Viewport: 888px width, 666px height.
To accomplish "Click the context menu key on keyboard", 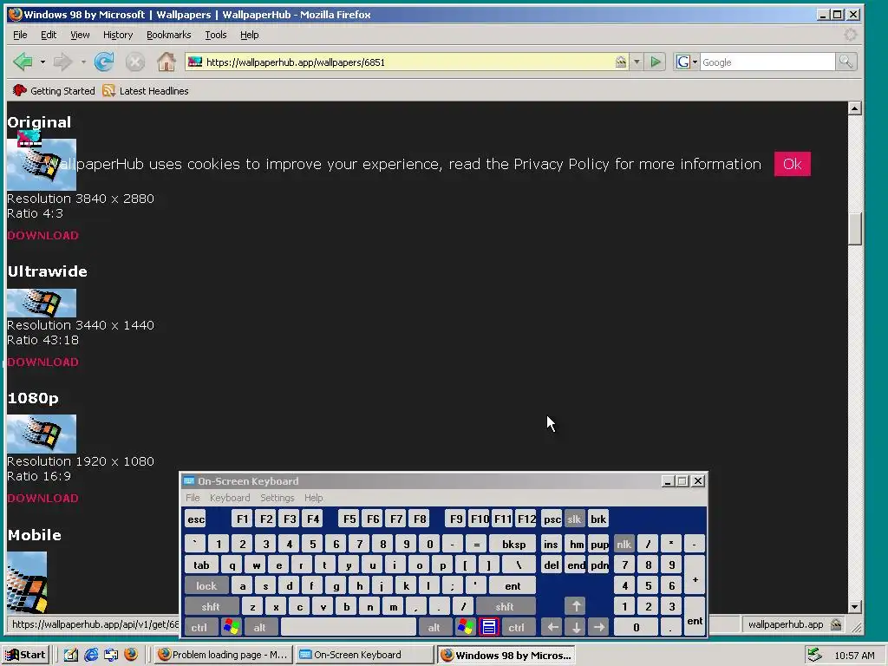I will tap(489, 627).
